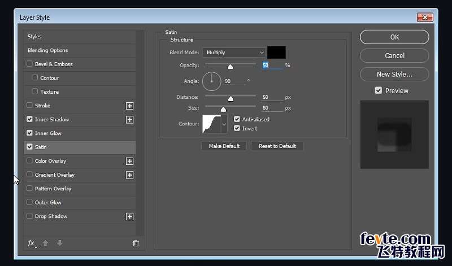The image size is (452, 266).
Task: Add another Gradient Overlay with plus icon
Action: pyautogui.click(x=130, y=175)
